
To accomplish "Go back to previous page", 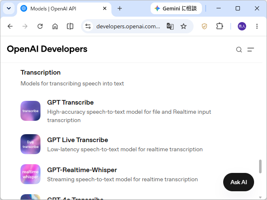I will 10,26.
